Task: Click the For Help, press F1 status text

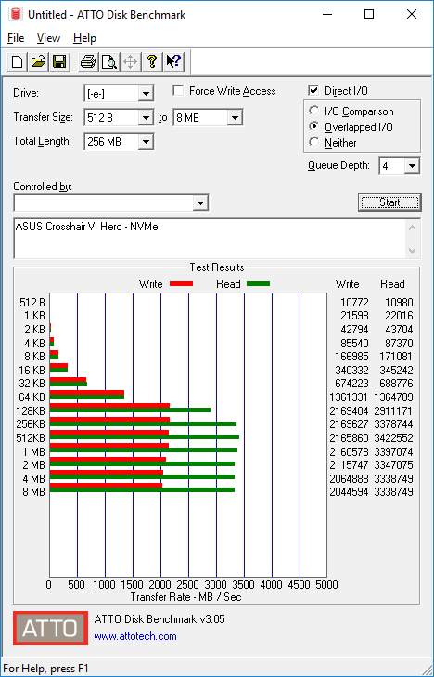Action: (x=45, y=669)
